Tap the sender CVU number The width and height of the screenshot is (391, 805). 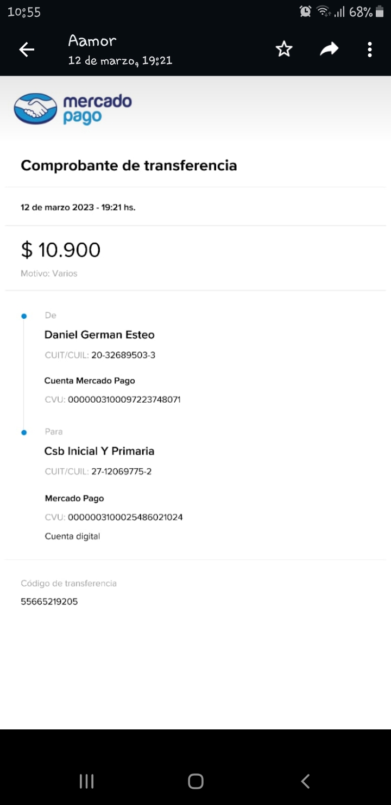point(124,400)
